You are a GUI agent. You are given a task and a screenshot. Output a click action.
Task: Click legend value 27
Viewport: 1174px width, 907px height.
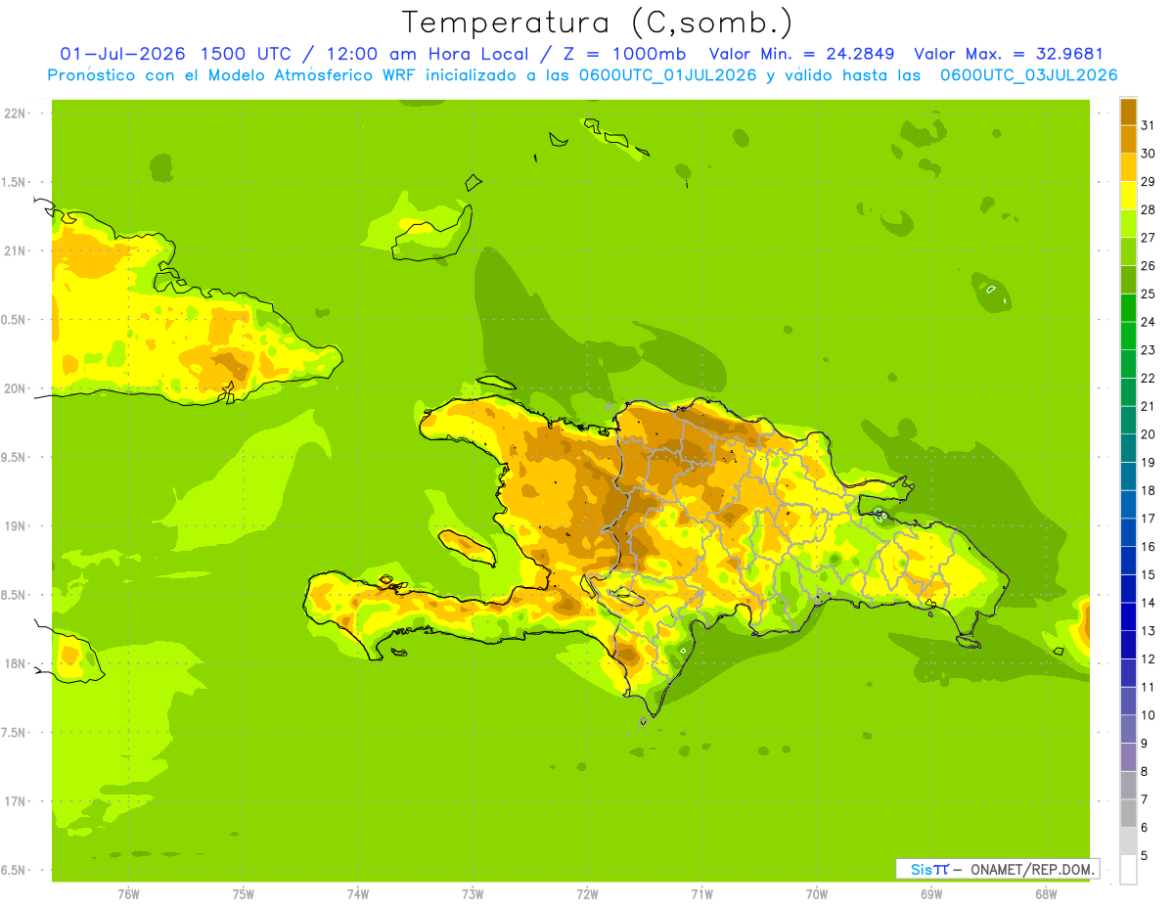[1148, 238]
